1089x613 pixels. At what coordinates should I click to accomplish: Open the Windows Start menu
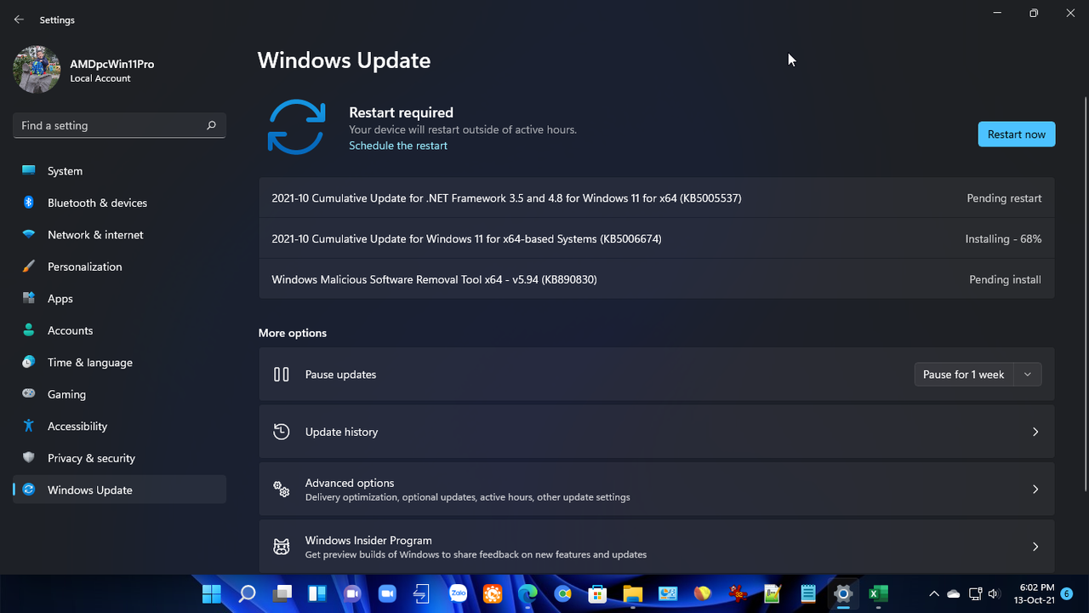coord(212,593)
